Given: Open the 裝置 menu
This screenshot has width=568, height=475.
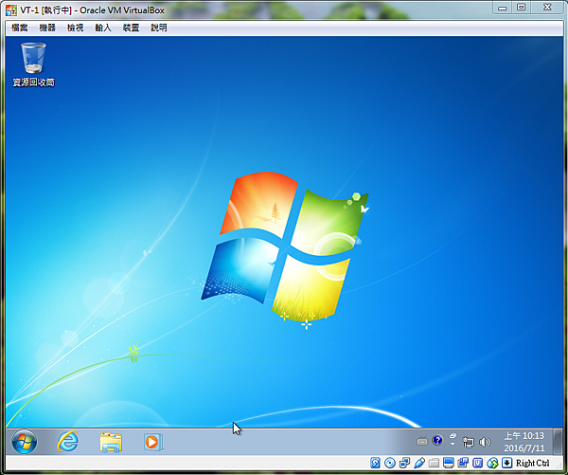Looking at the screenshot, I should point(131,27).
